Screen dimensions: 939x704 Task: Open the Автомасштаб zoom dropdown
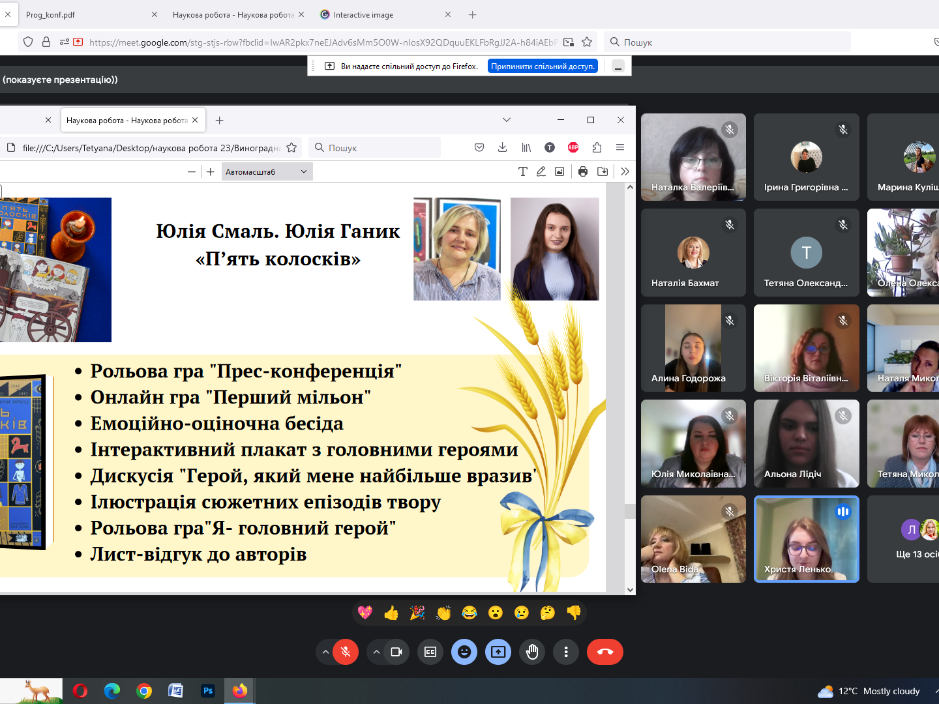coord(266,172)
